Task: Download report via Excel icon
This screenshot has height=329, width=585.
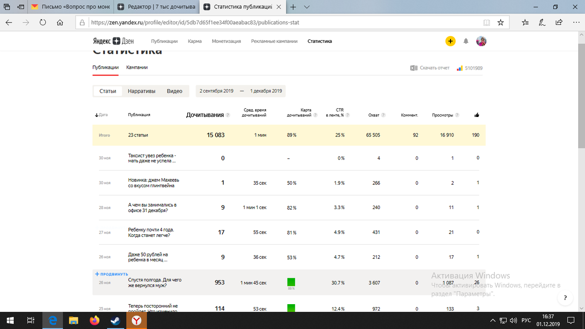Action: 414,68
